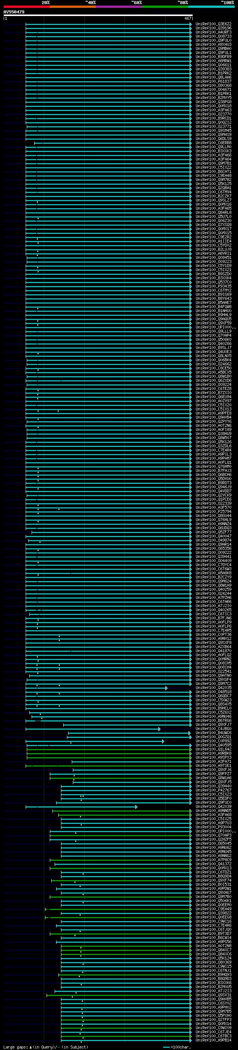Click UniRef100_A8MRW1 label
The height and width of the screenshot is (1050, 238).
[x=213, y=61]
